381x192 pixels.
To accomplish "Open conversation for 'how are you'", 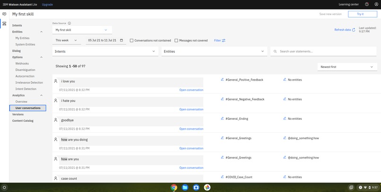I will pyautogui.click(x=191, y=168).
